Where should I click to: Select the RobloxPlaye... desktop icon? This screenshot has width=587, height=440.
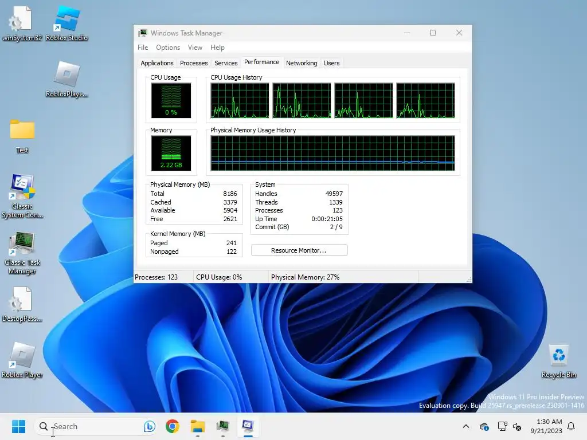(x=67, y=79)
